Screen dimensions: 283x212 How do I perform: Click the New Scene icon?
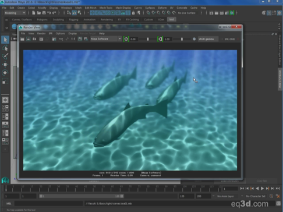pyautogui.click(x=34, y=13)
